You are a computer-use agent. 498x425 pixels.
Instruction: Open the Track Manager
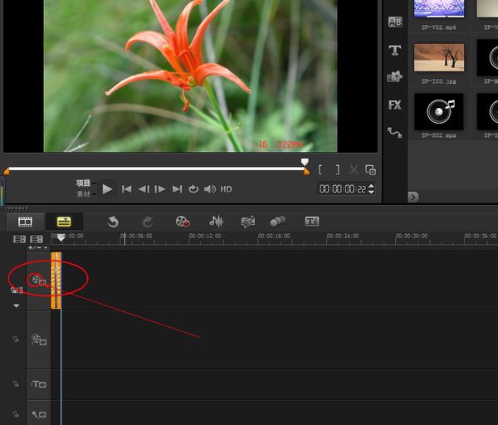[x=37, y=239]
